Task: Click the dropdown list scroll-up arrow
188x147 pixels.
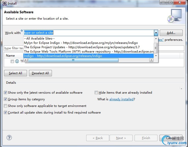Action: click(156, 39)
